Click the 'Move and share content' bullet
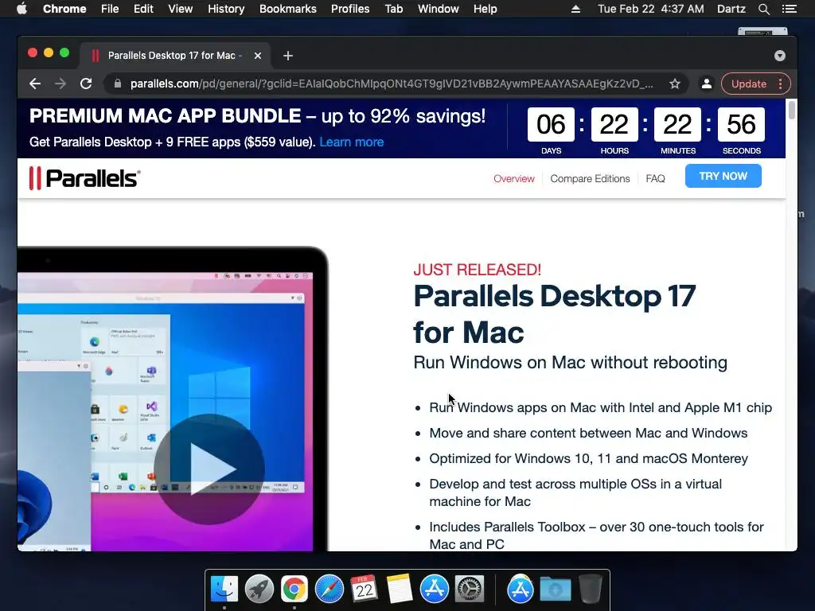815x611 pixels. (588, 433)
